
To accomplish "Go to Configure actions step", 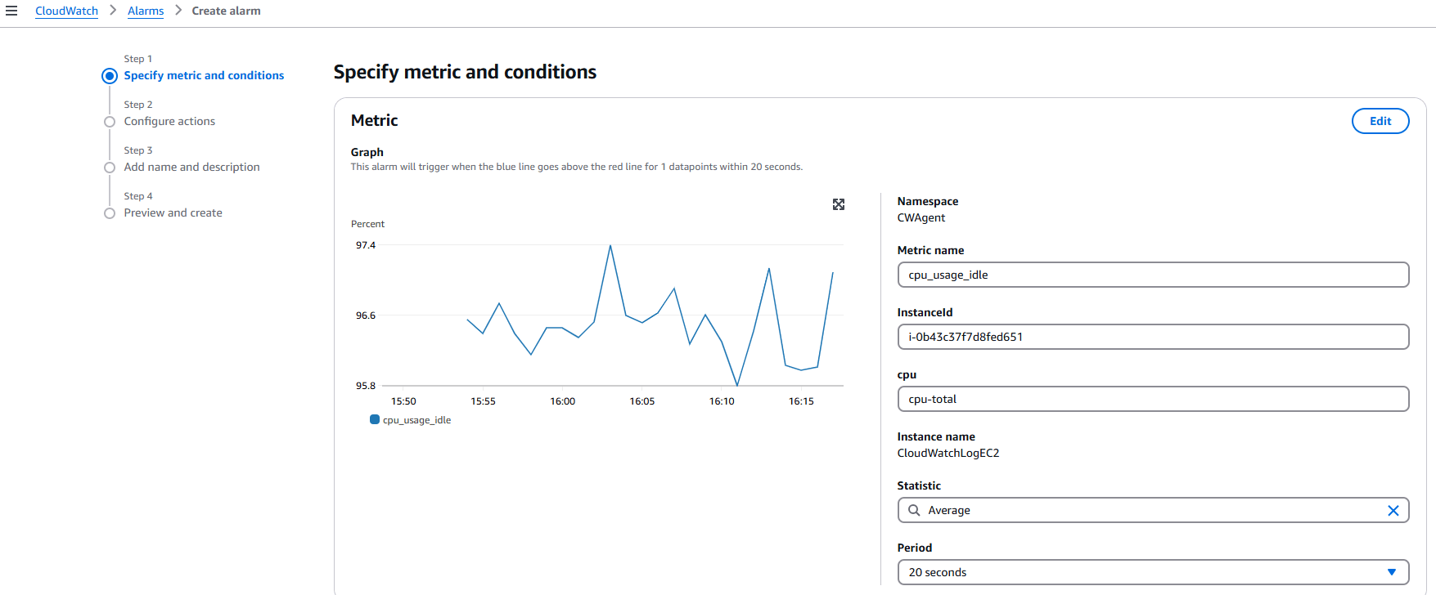I will pos(169,122).
